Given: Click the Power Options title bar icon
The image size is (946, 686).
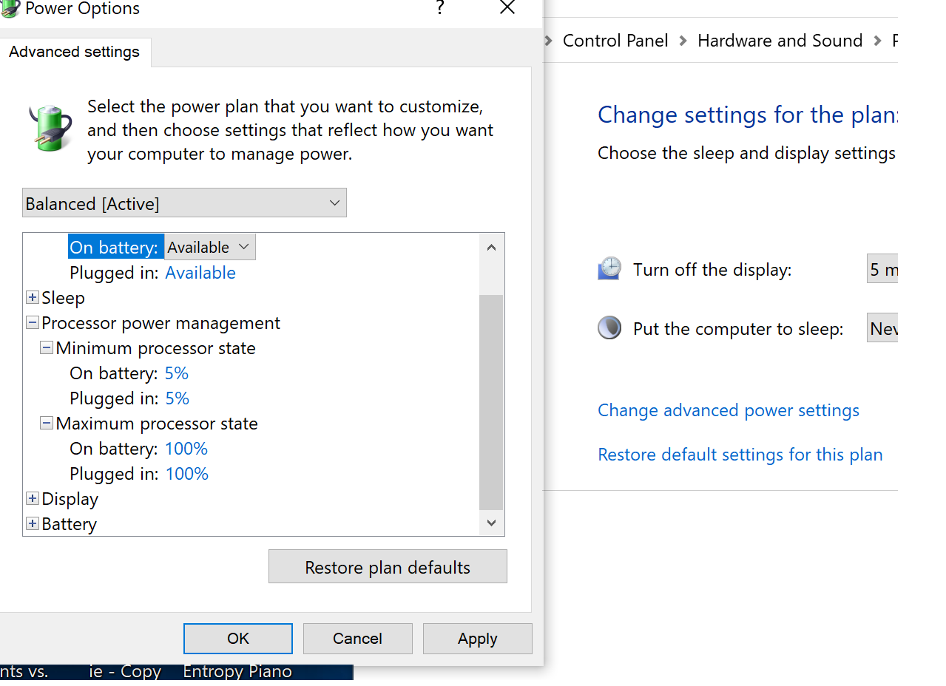Looking at the screenshot, I should pos(9,8).
